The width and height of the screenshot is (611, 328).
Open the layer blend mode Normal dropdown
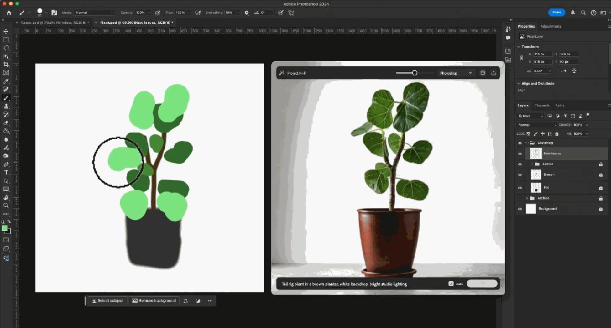point(537,125)
